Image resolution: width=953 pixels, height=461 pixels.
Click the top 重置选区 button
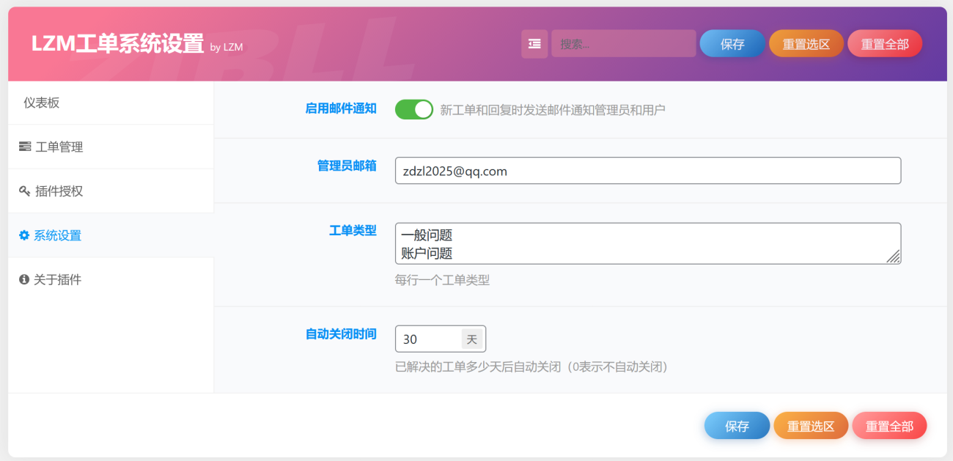point(806,43)
